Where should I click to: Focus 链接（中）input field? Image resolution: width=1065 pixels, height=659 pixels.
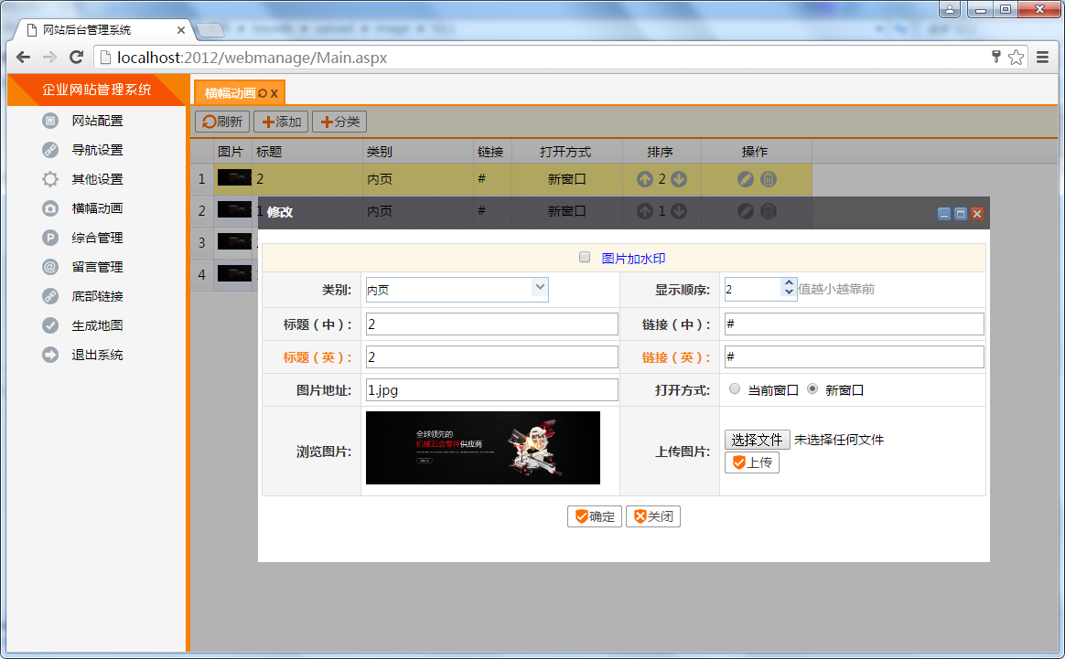click(855, 324)
